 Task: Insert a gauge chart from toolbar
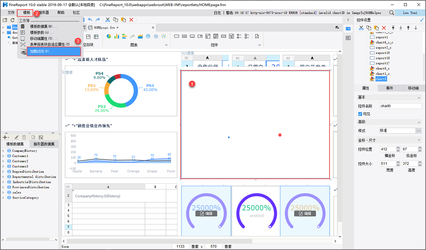pos(148,36)
